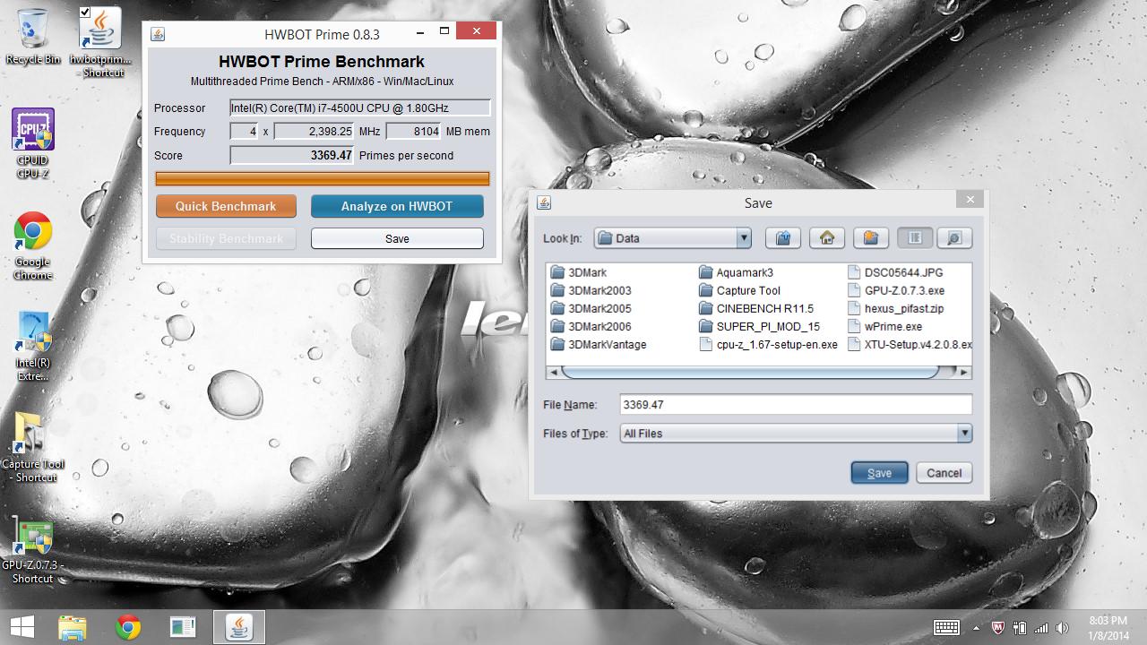Click the Up One Level folder icon
Image resolution: width=1147 pixels, height=645 pixels.
pos(782,238)
